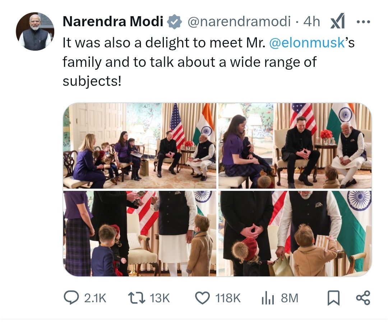Click the share icon
Viewport: 388px width, 322px height.
click(362, 298)
